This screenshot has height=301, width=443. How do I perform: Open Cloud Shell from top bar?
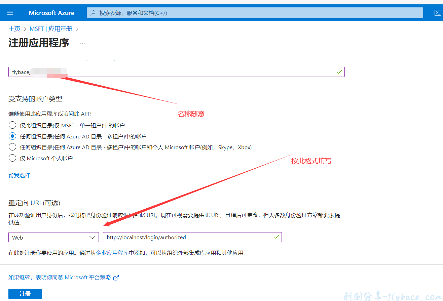(438, 13)
